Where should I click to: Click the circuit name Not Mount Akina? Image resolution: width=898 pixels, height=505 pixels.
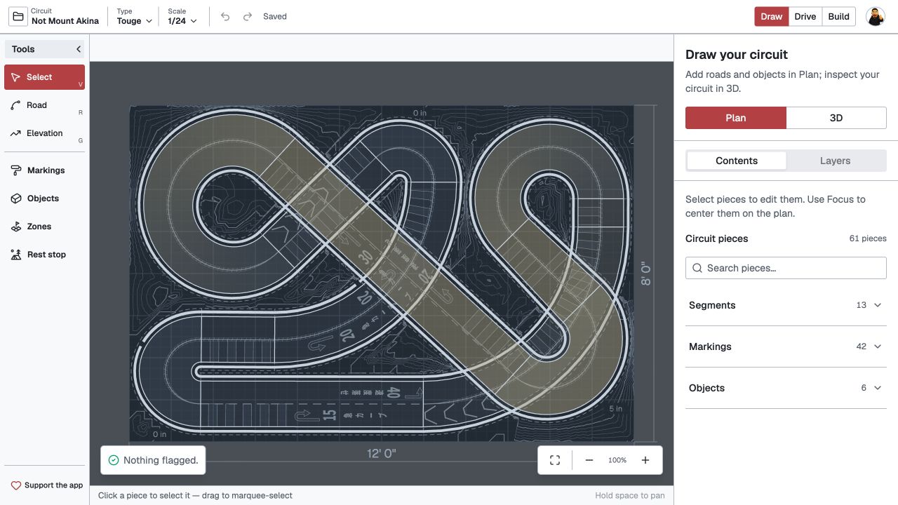point(65,21)
